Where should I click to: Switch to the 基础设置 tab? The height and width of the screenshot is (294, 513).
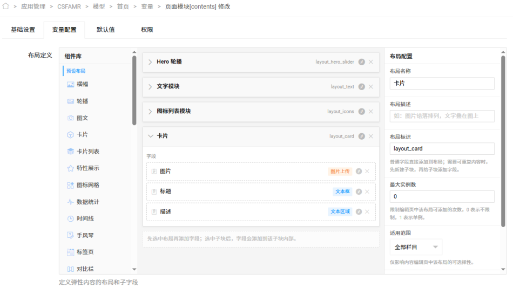click(x=23, y=30)
